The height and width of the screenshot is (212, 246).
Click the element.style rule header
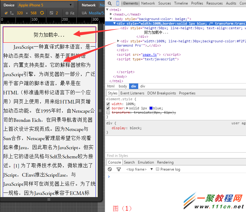pos(121,99)
